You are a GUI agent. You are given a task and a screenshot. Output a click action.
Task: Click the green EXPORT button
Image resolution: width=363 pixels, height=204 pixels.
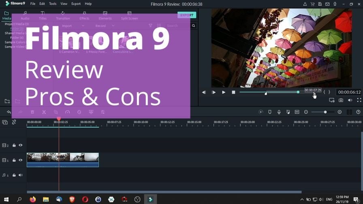tap(187, 15)
